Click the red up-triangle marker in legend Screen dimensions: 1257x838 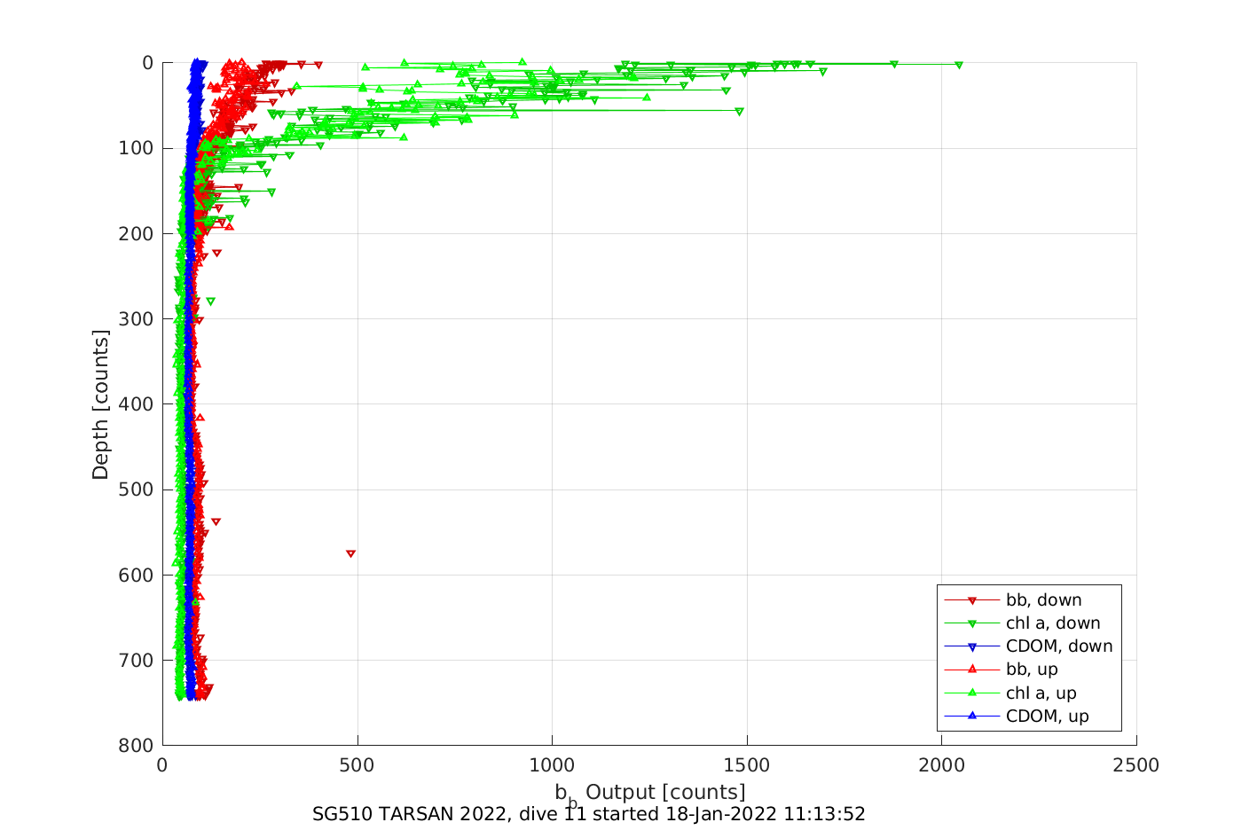pos(971,670)
